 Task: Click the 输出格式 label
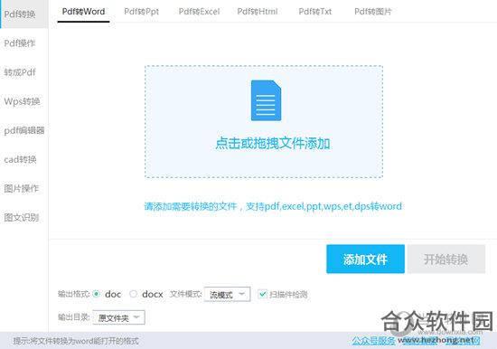[73, 294]
